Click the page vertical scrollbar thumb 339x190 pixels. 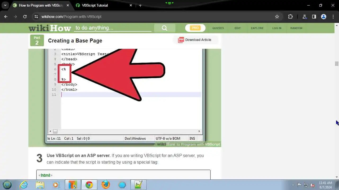click(337, 64)
